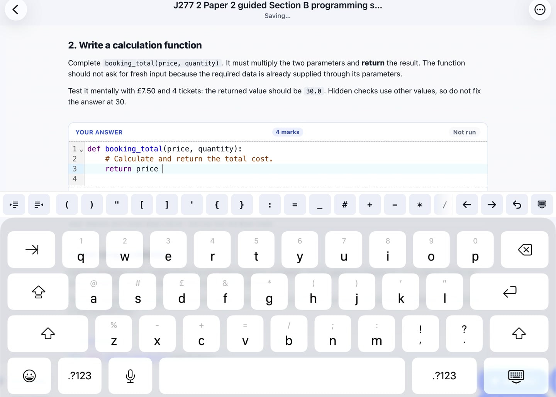Tap the indent code toolbar icon
The height and width of the screenshot is (397, 556).
click(14, 205)
